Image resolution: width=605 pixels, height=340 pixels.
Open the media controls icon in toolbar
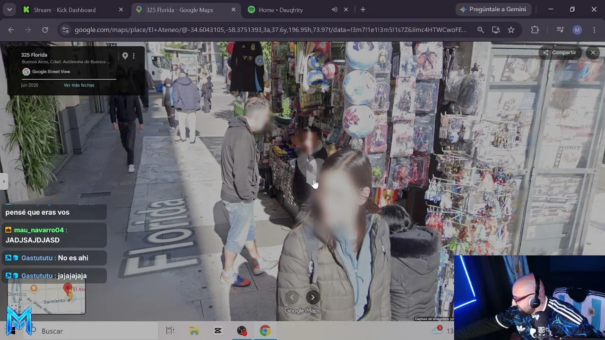point(560,30)
